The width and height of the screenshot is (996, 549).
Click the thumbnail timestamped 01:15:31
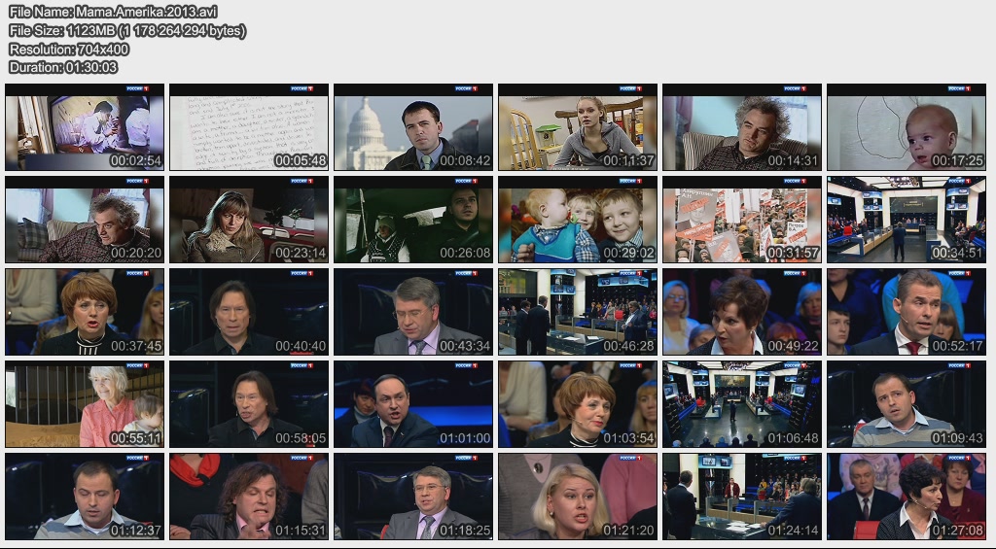[x=249, y=497]
